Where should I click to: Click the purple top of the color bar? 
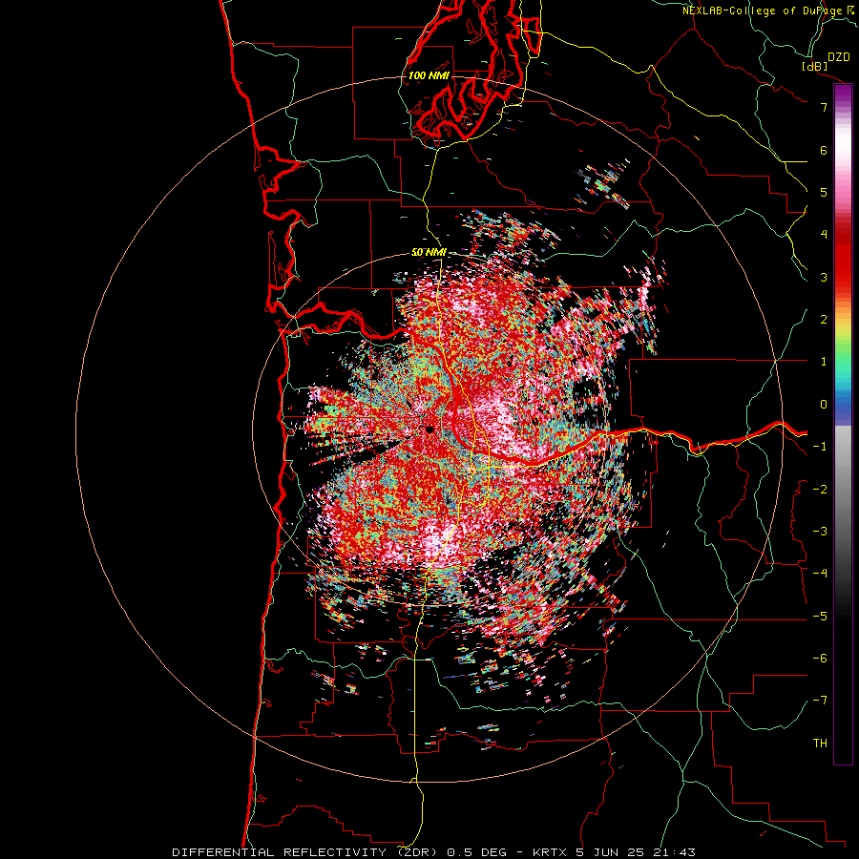[843, 94]
